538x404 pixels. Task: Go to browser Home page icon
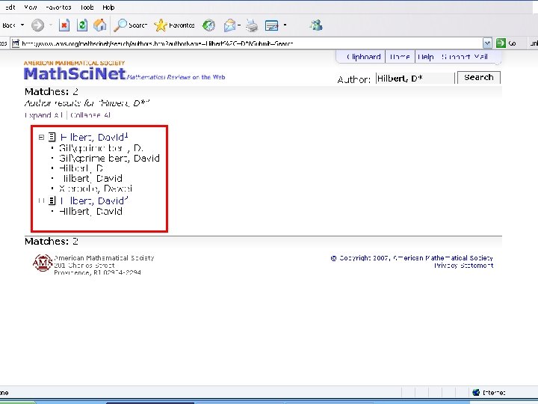coord(100,25)
